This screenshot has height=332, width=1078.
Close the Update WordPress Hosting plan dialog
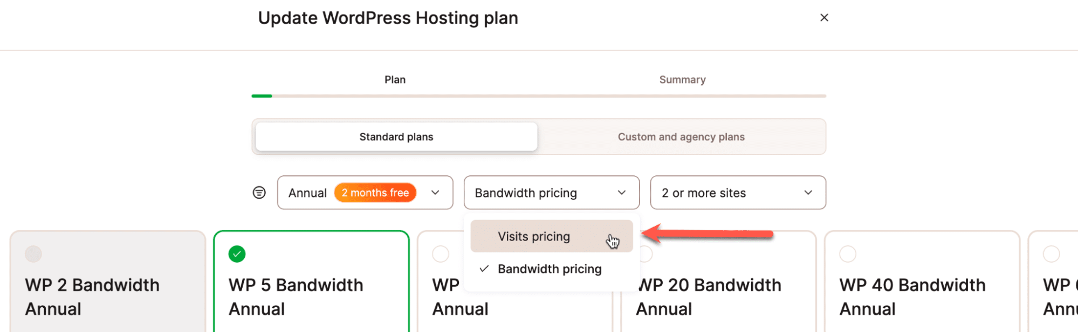point(824,17)
